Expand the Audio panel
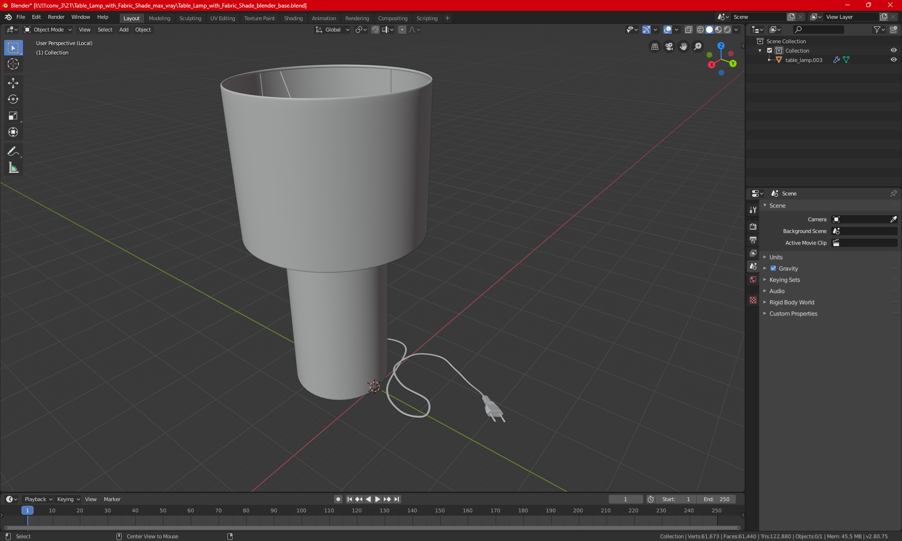Screen dimensions: 902x541 pos(777,291)
